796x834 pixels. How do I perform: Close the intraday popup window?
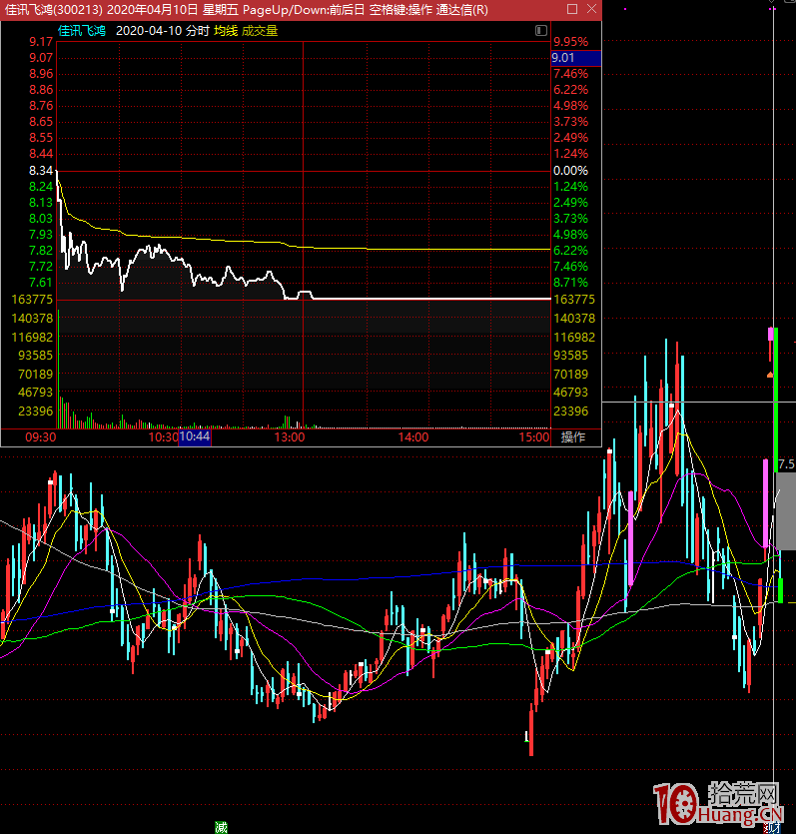591,10
